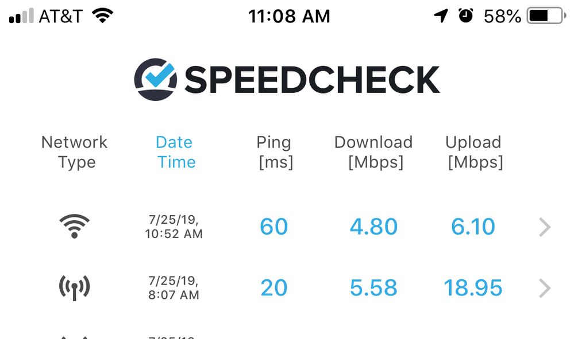Tap the 60 ping value
This screenshot has height=339, width=574.
274,227
